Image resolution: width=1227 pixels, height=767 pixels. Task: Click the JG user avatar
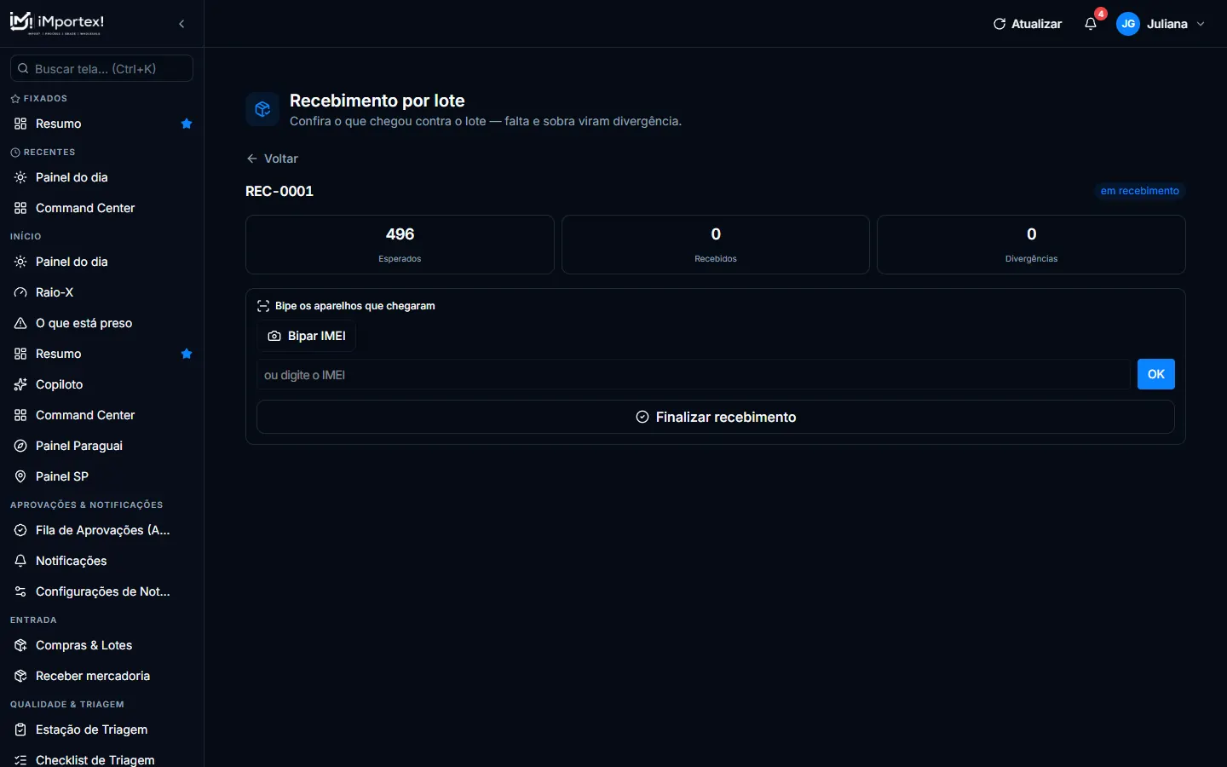pos(1128,24)
